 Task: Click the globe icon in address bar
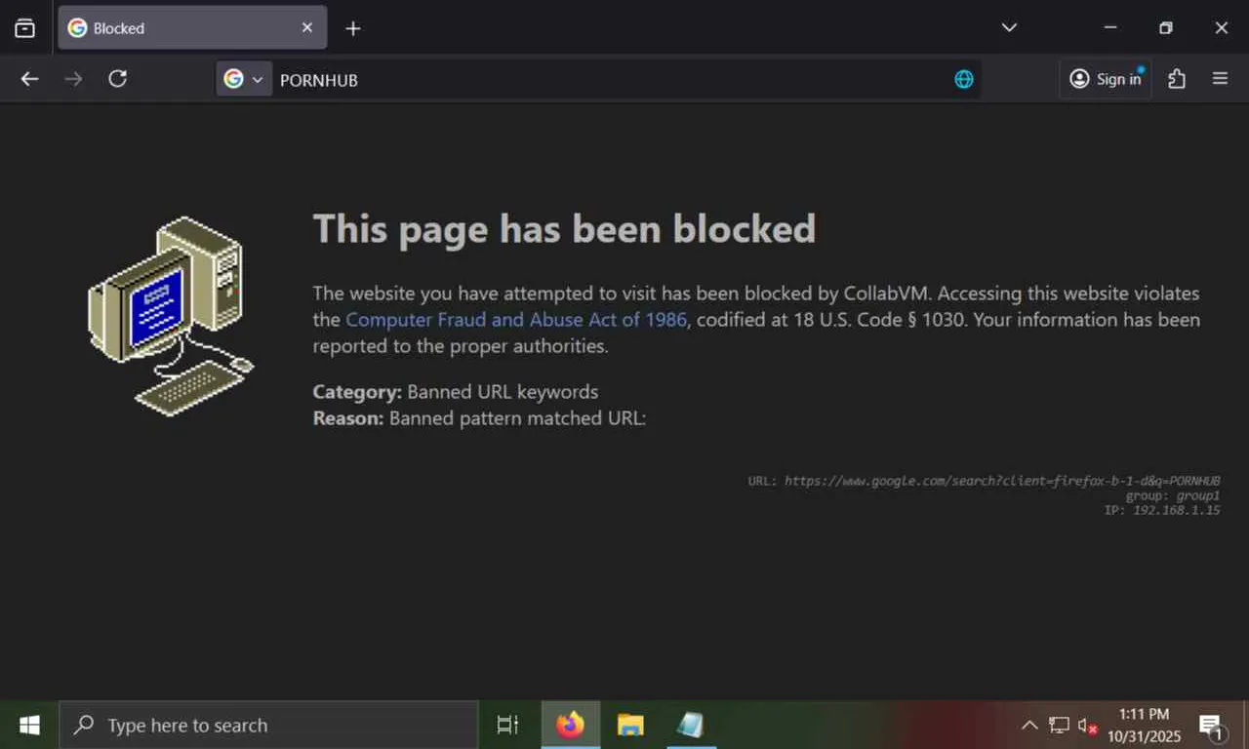pyautogui.click(x=964, y=79)
